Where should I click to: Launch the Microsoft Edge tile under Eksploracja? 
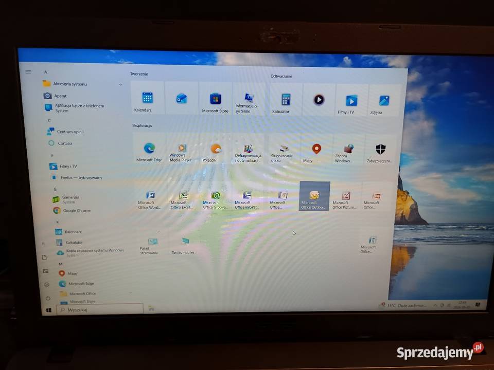[149, 149]
